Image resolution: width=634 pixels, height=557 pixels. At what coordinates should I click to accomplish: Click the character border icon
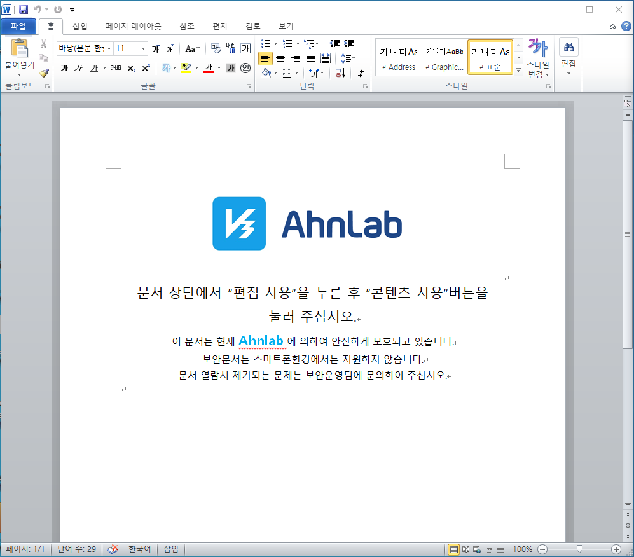[x=245, y=48]
